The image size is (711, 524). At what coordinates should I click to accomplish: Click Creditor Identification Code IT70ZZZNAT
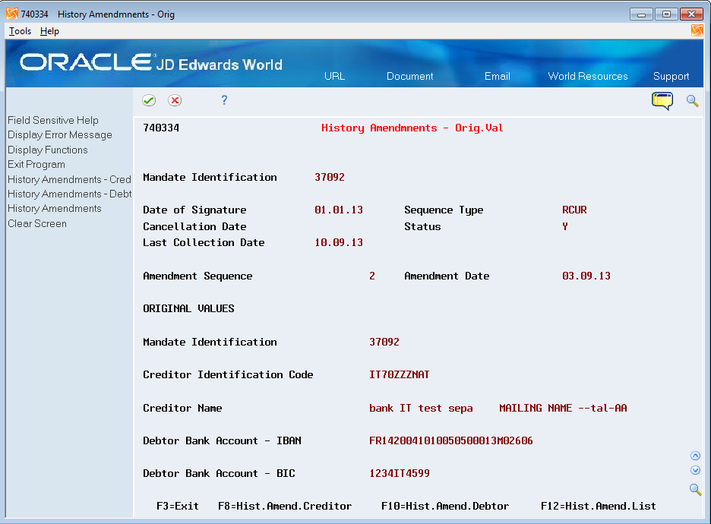click(399, 374)
